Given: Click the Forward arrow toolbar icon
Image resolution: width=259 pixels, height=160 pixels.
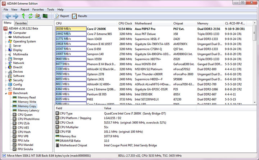Looking at the screenshot, I should point(15,16).
